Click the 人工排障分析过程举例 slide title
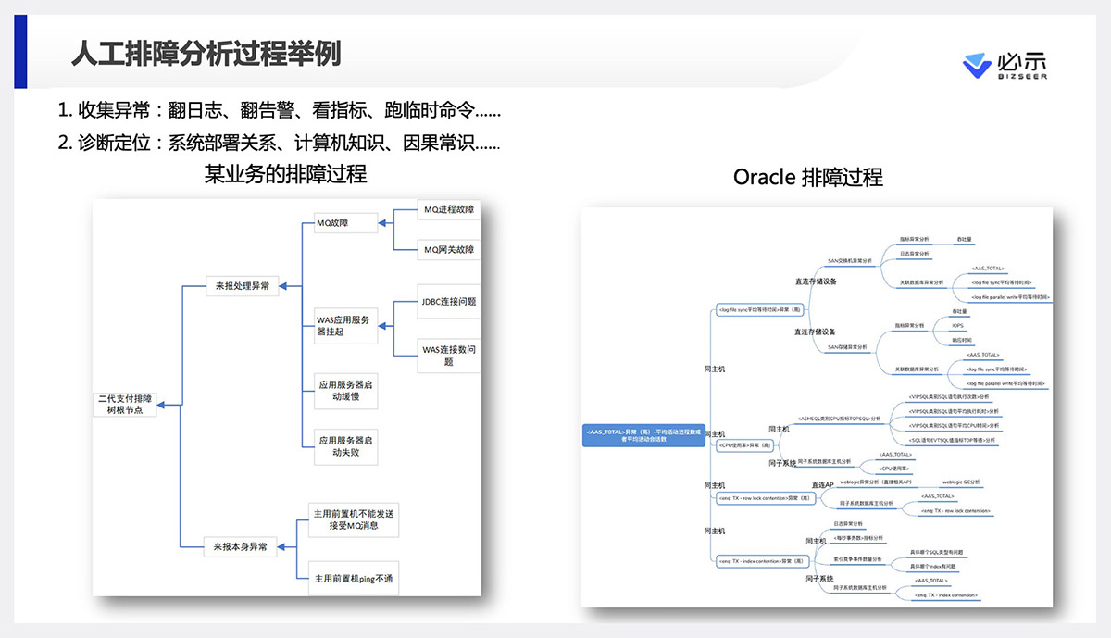 pyautogui.click(x=206, y=54)
